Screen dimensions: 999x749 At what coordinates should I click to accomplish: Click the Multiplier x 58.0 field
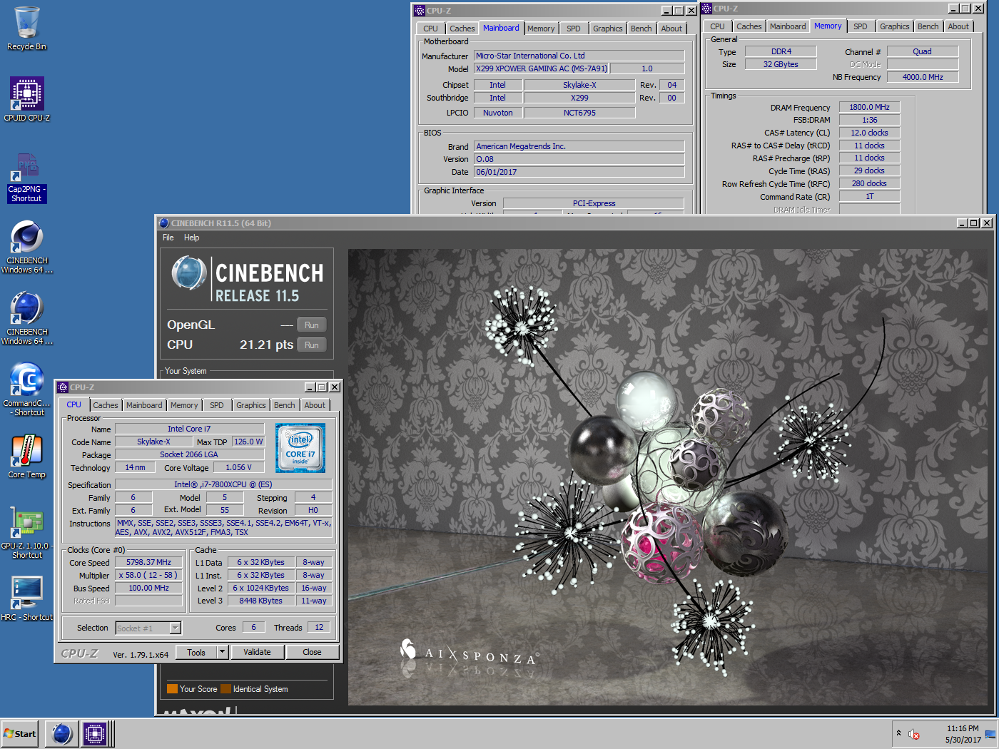(x=148, y=575)
